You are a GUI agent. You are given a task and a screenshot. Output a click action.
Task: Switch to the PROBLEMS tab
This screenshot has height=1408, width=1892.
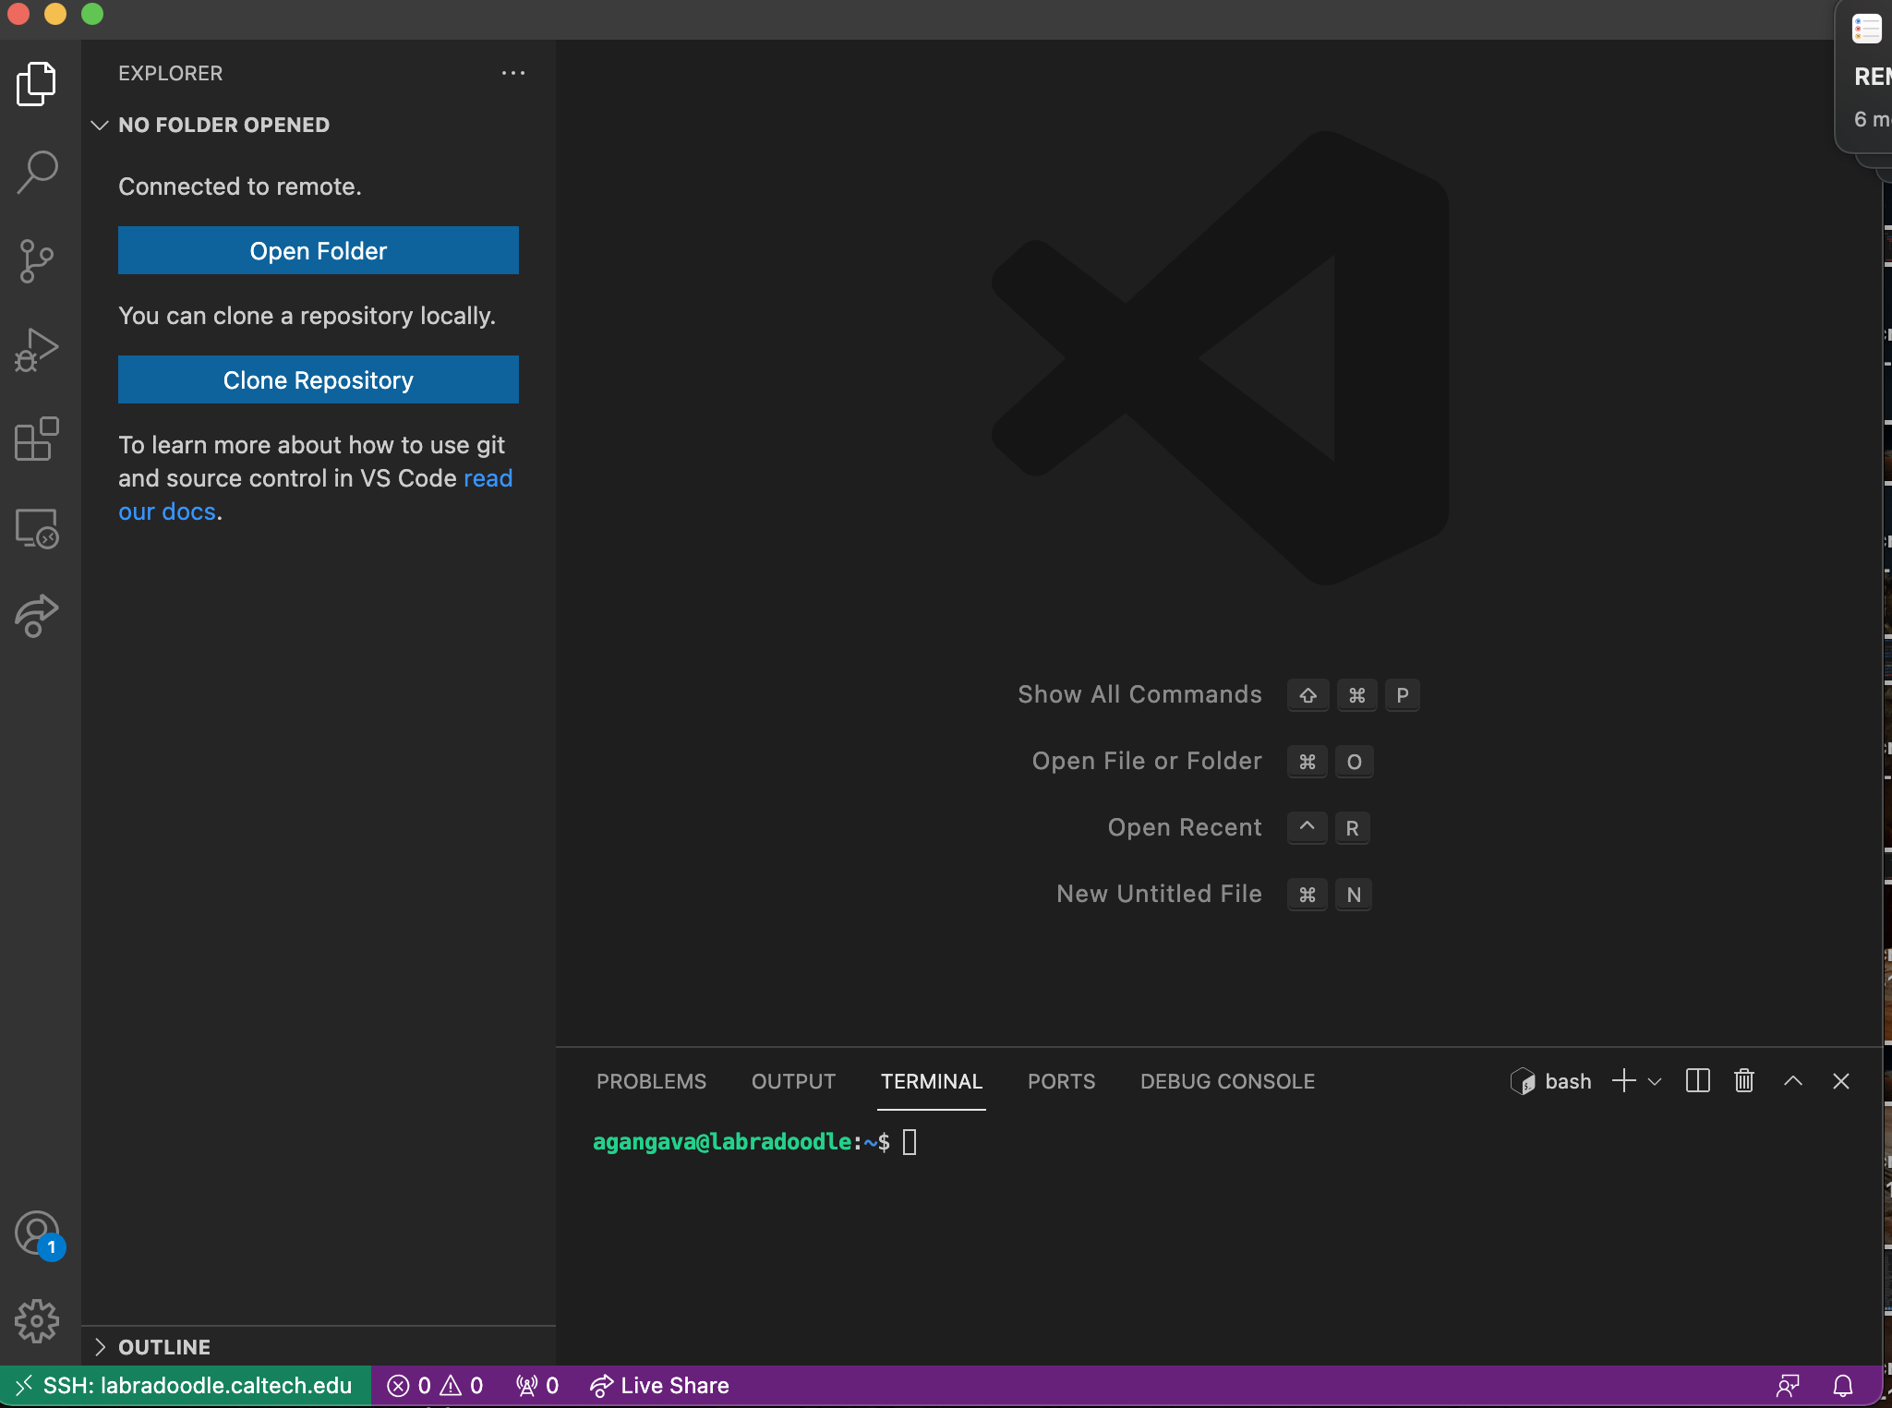(x=651, y=1081)
